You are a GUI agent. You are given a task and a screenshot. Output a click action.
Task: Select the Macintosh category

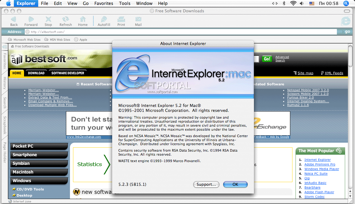[x=39, y=172]
